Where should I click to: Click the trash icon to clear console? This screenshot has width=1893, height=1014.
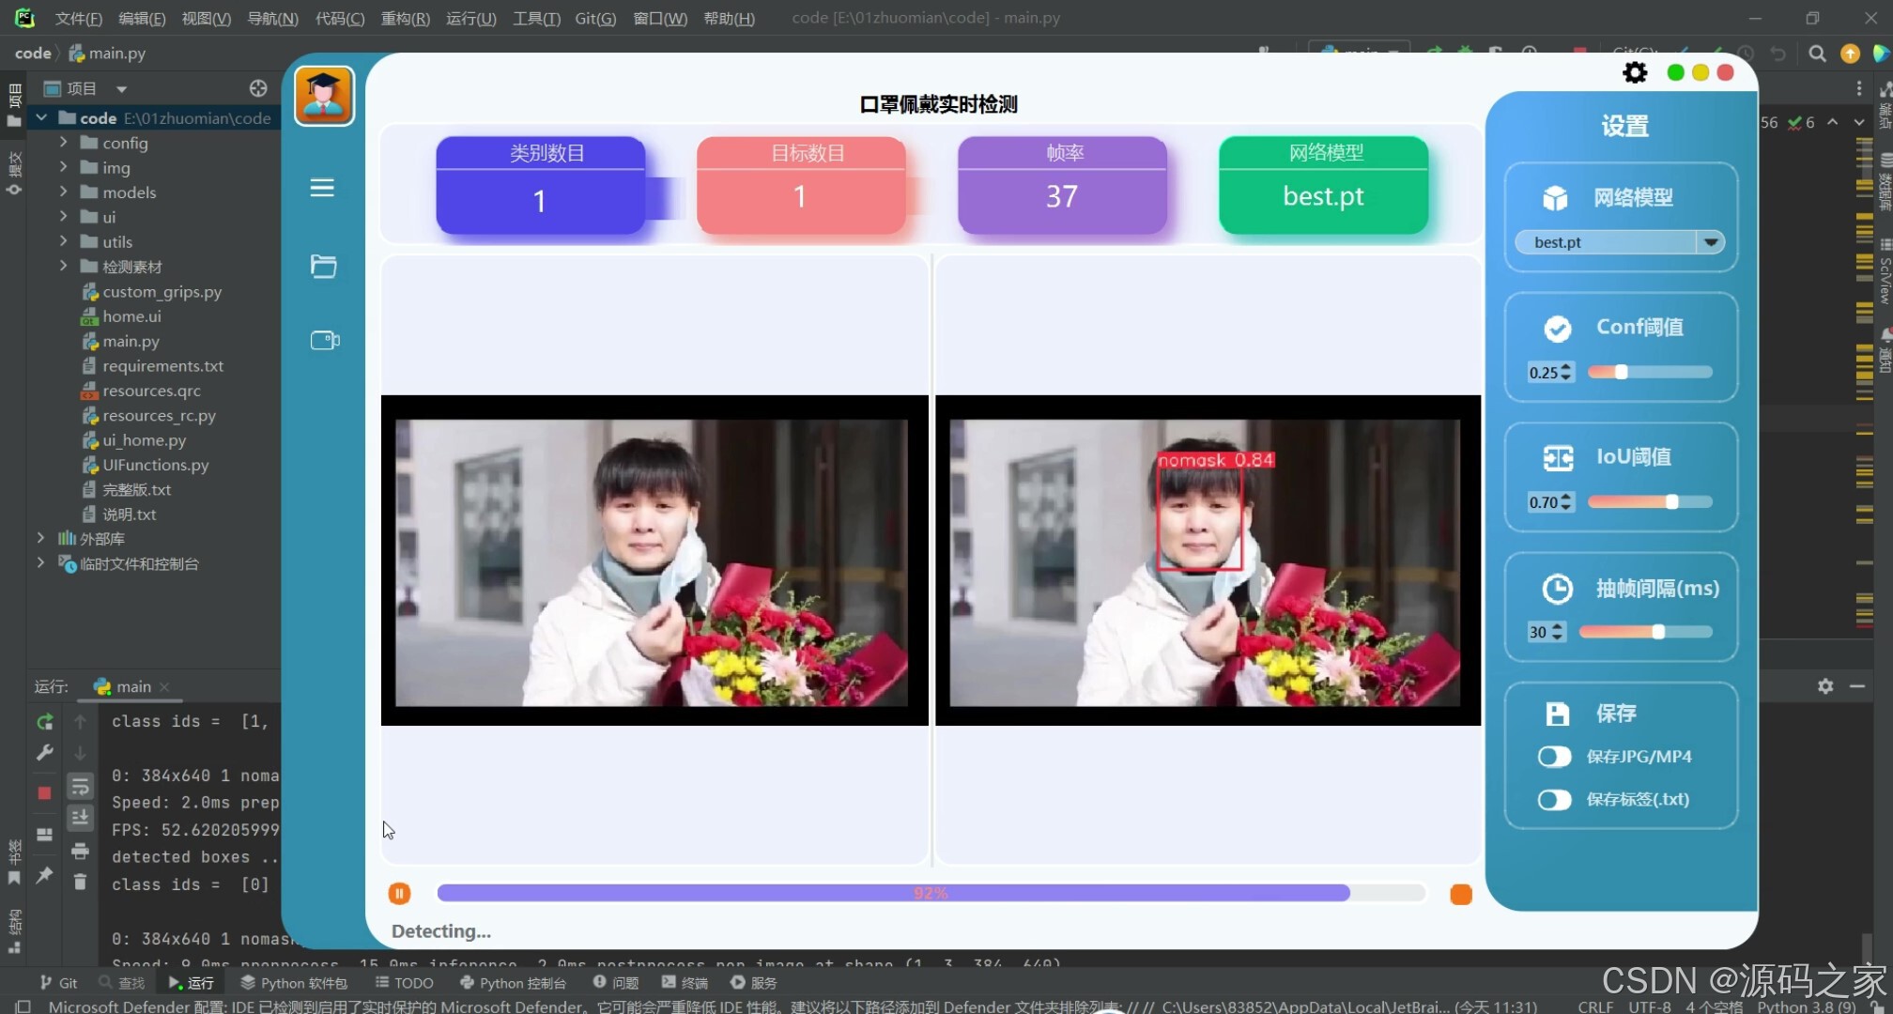pyautogui.click(x=80, y=882)
